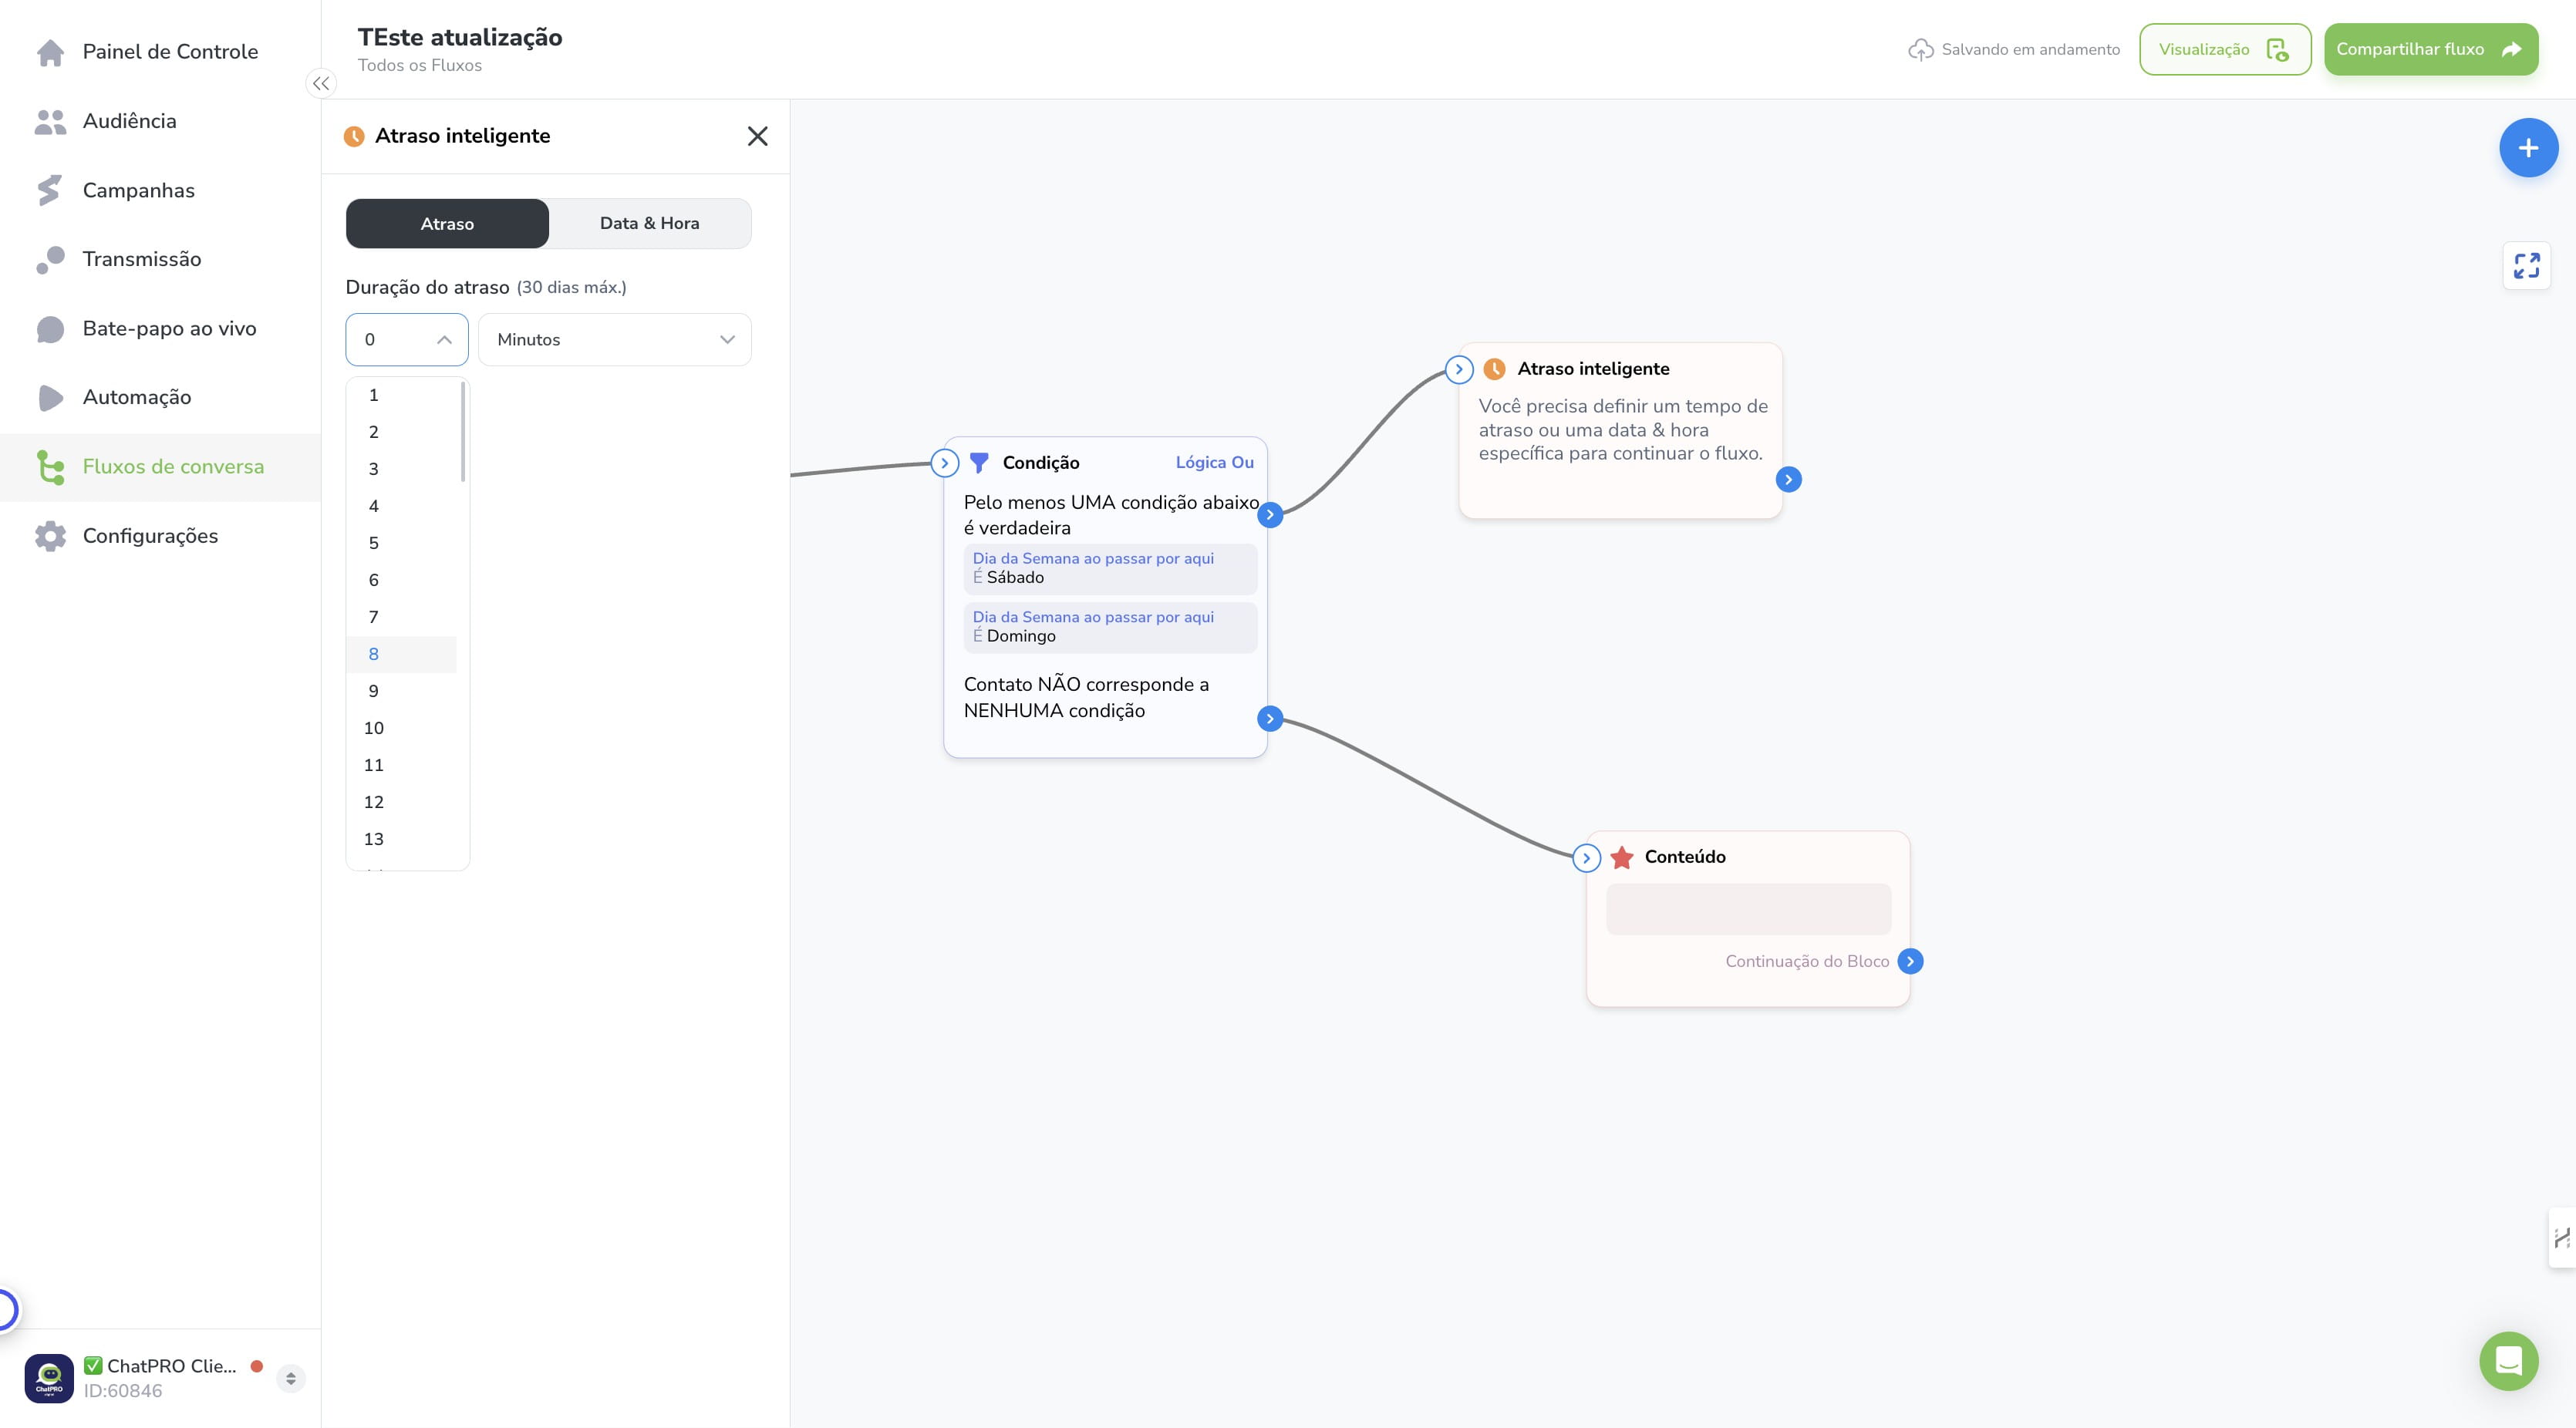Click the Atraso inteligente block output connector
This screenshot has width=2576, height=1428.
pos(1788,480)
